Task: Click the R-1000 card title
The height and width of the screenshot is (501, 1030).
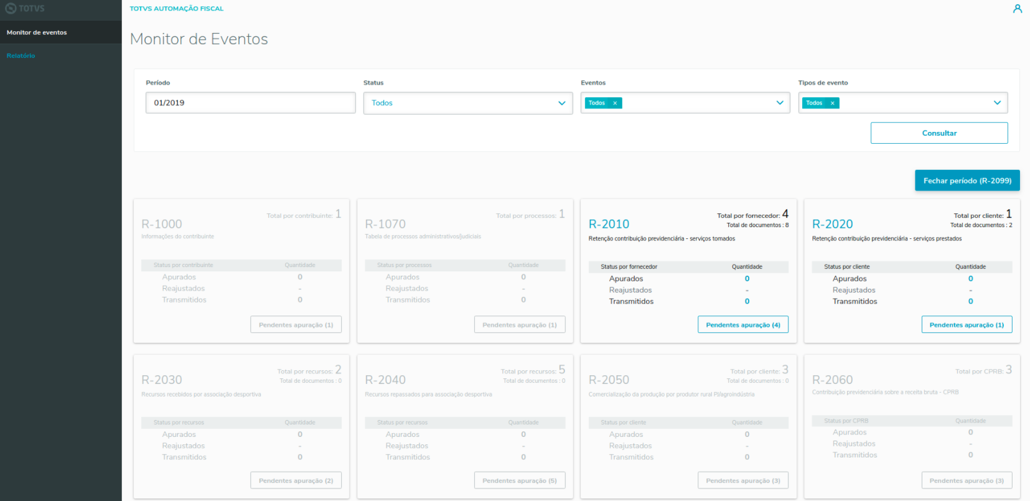Action: pos(162,224)
